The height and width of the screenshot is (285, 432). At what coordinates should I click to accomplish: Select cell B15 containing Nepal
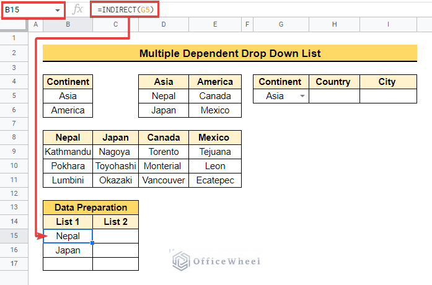click(68, 235)
